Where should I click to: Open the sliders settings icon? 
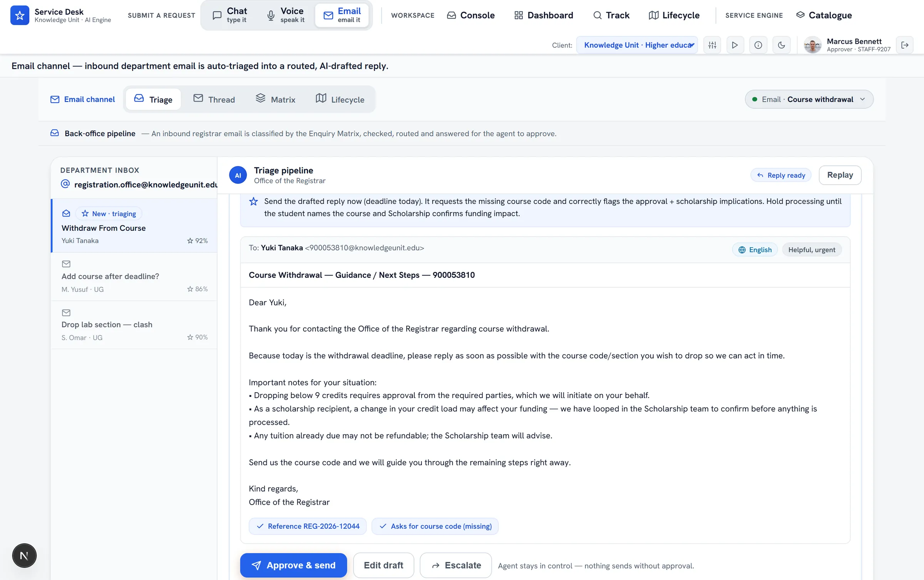coord(712,45)
